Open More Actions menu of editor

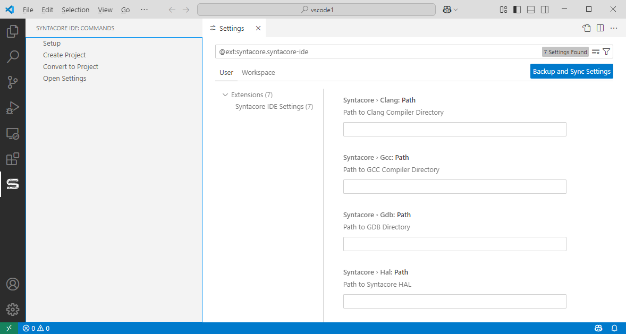click(x=614, y=28)
